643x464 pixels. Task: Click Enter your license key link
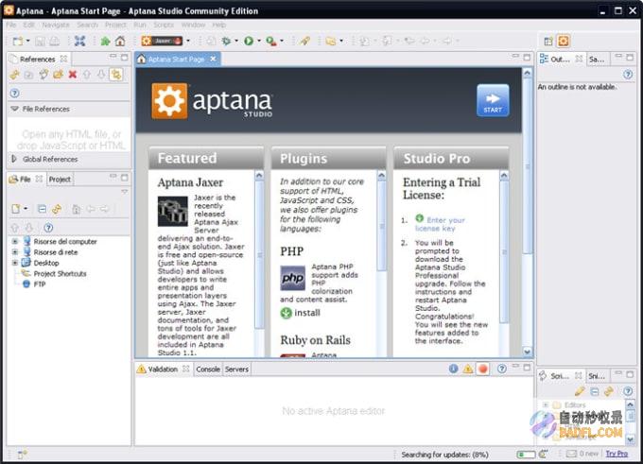coord(441,224)
